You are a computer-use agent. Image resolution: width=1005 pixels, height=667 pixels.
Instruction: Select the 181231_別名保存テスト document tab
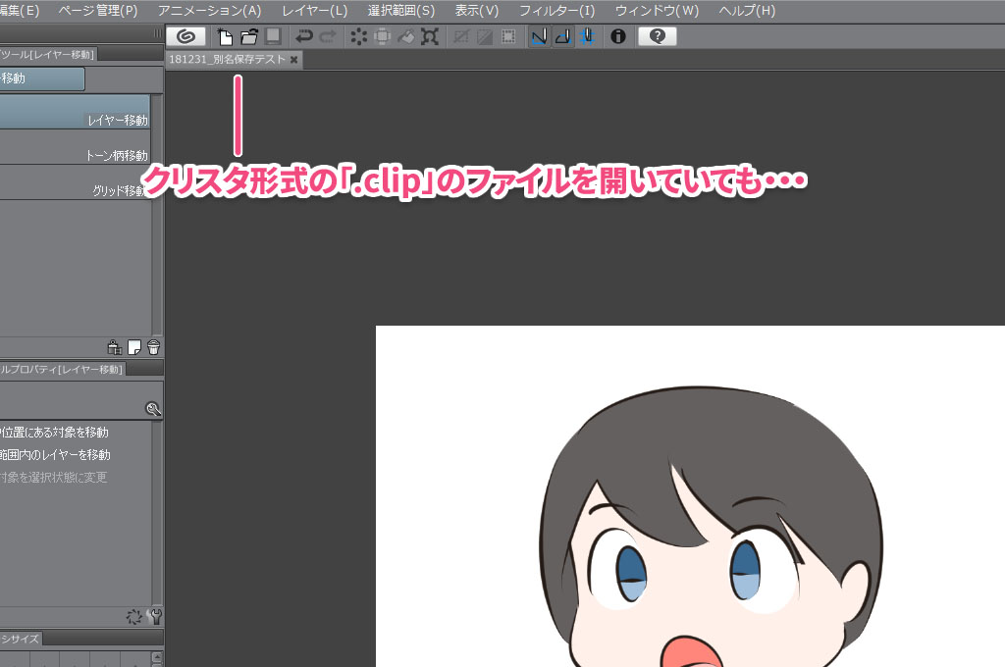[x=227, y=60]
